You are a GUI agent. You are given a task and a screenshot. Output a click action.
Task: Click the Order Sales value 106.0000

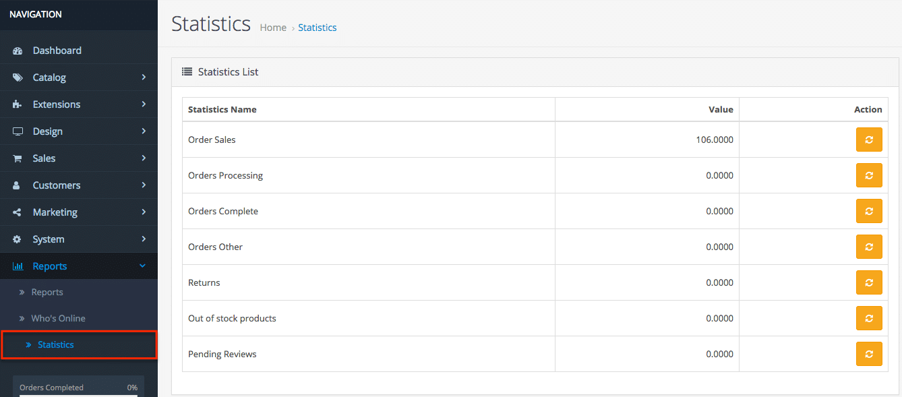pyautogui.click(x=715, y=140)
